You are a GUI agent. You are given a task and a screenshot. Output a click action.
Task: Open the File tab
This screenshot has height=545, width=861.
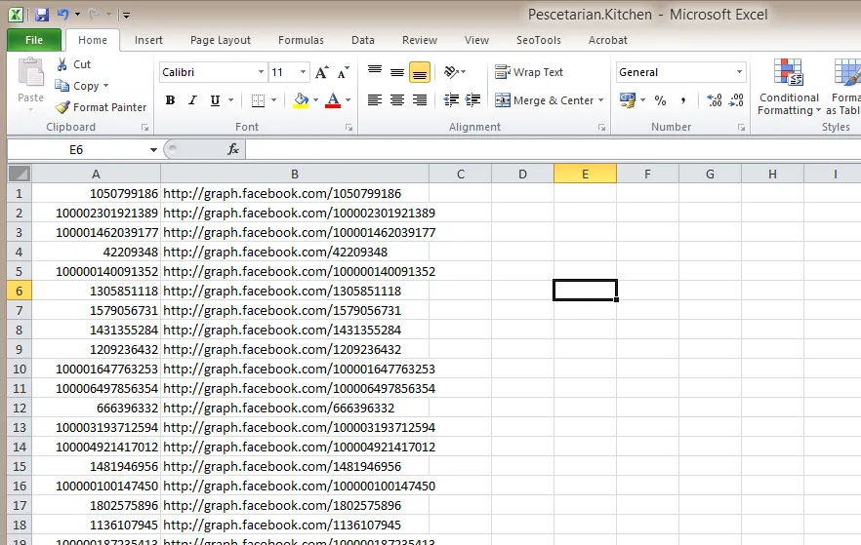34,40
